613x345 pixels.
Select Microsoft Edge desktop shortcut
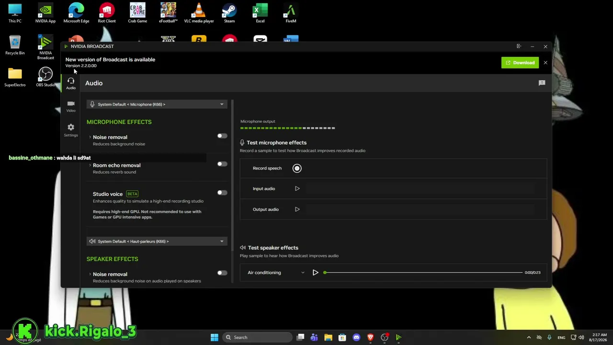(x=76, y=13)
